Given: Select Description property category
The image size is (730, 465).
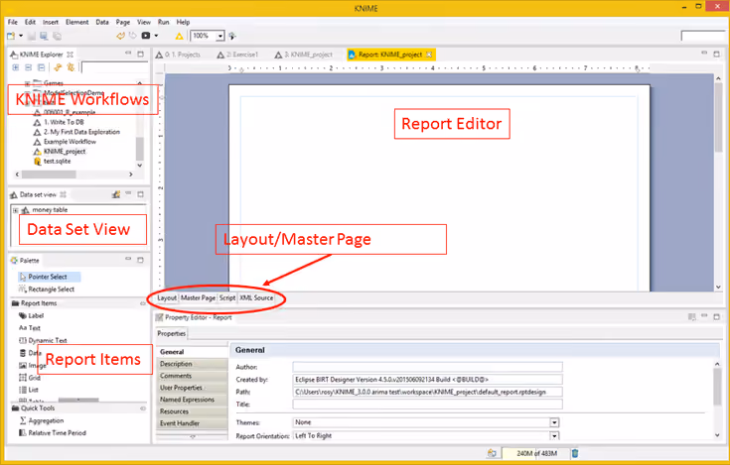Looking at the screenshot, I should click(192, 364).
